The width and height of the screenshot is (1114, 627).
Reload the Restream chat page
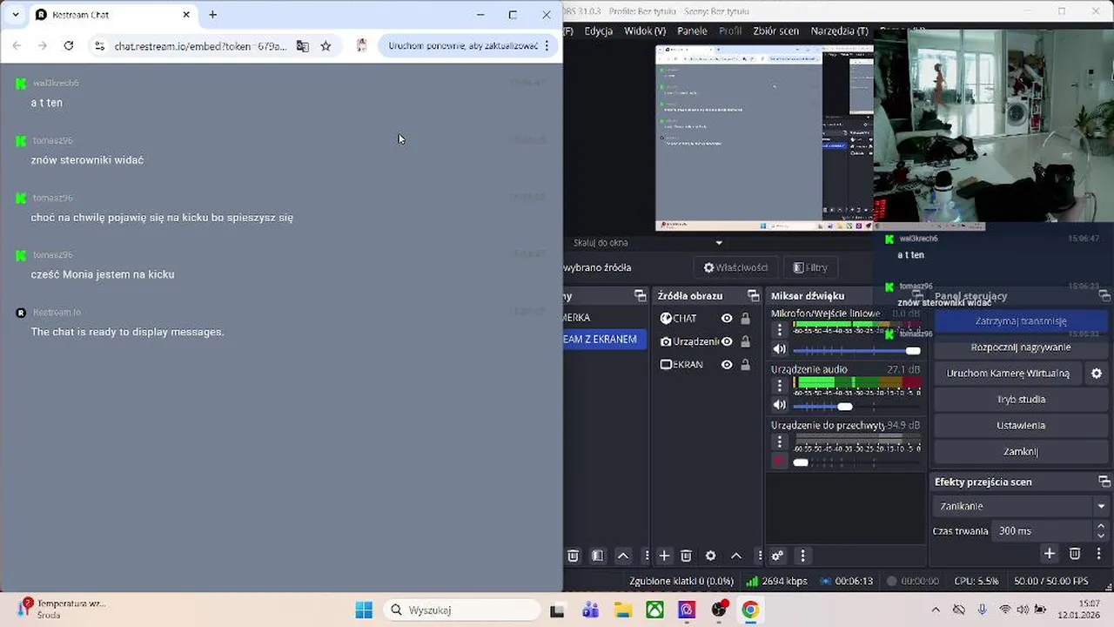coord(69,46)
